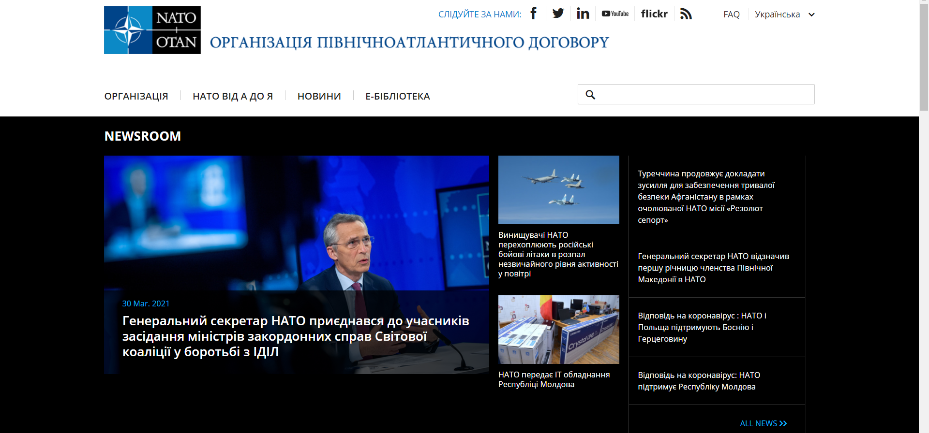Open article НАТО і Польща підтримують Боснію
Image resolution: width=929 pixels, height=433 pixels.
pyautogui.click(x=702, y=327)
